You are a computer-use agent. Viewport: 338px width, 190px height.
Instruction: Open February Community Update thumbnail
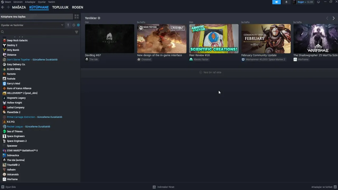(x=266, y=39)
